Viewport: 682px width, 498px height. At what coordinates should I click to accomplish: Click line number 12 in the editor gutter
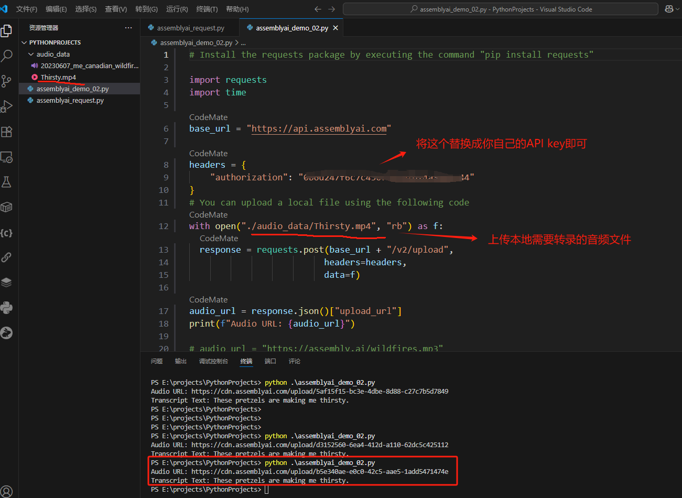point(164,226)
